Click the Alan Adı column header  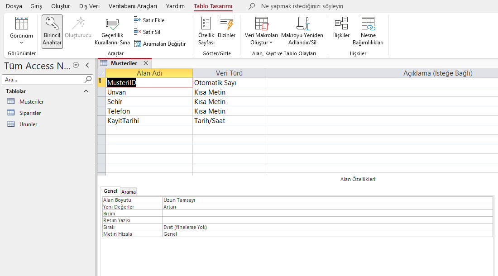[149, 73]
